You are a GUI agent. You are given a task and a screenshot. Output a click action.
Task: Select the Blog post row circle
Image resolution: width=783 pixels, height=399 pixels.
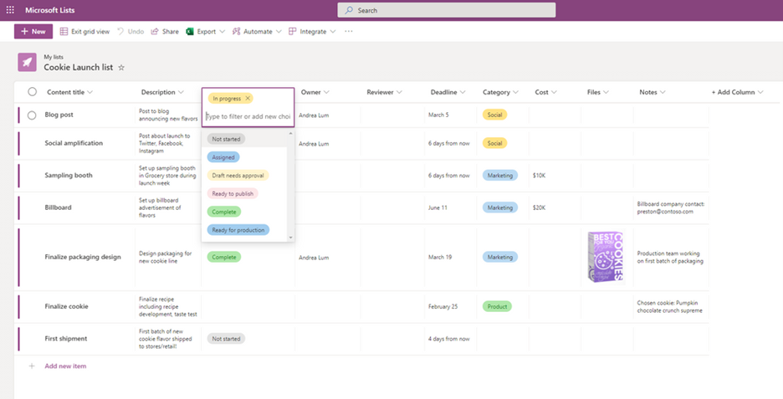(32, 115)
